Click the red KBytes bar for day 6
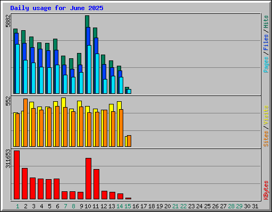 (57, 189)
